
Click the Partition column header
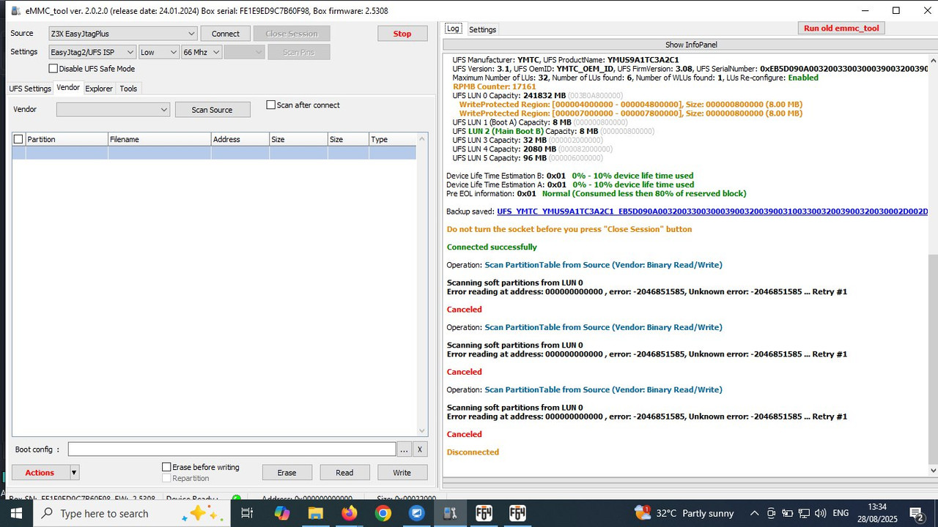point(66,139)
